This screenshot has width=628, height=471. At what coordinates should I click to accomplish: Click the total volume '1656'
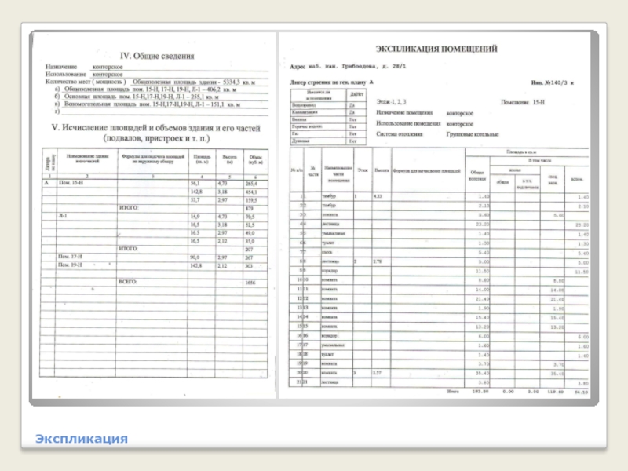coord(250,283)
